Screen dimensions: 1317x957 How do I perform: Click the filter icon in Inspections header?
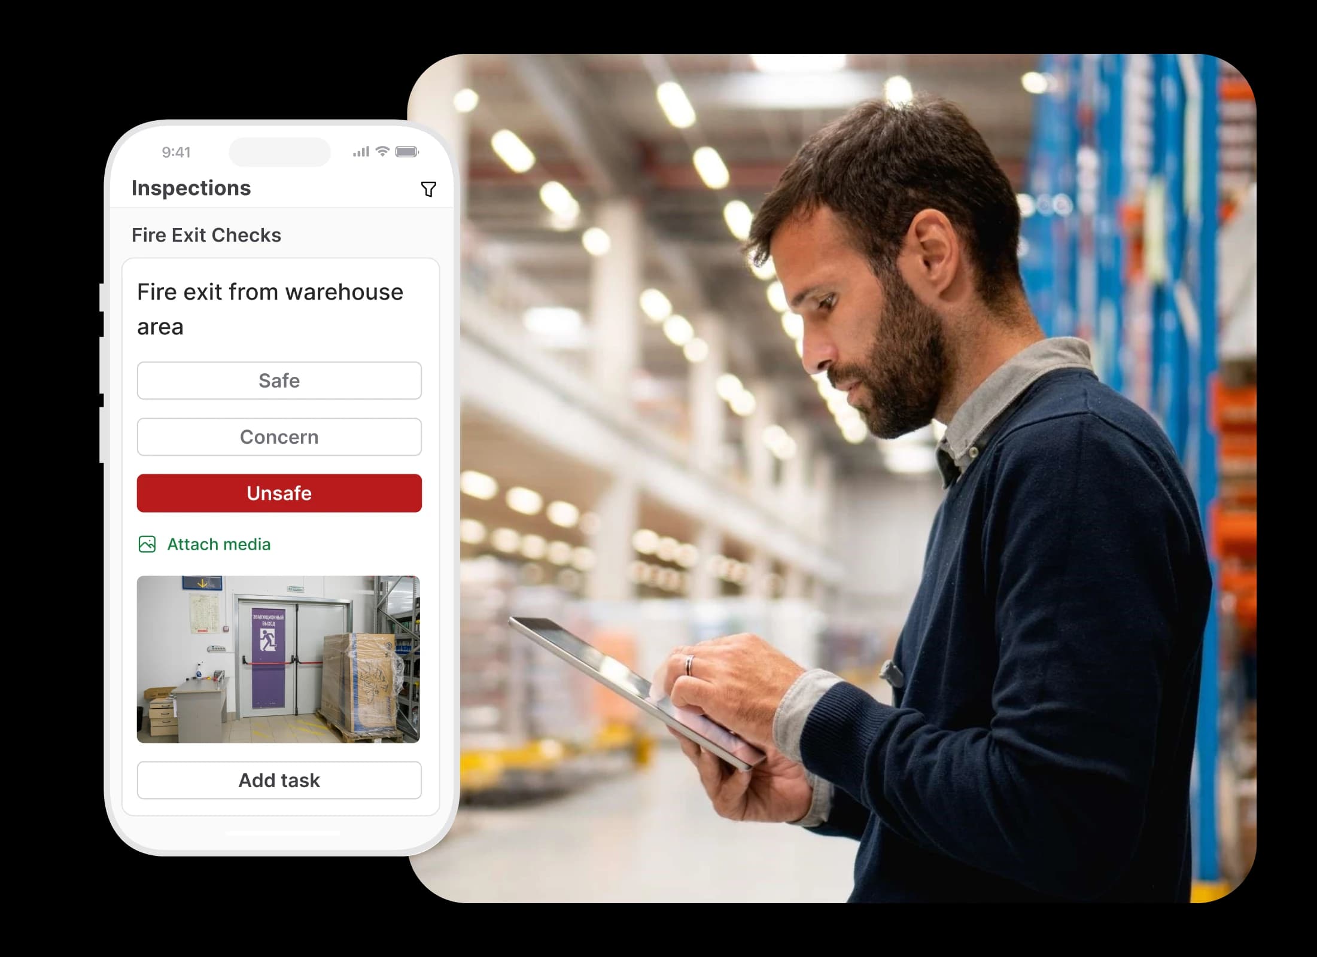[x=428, y=188]
